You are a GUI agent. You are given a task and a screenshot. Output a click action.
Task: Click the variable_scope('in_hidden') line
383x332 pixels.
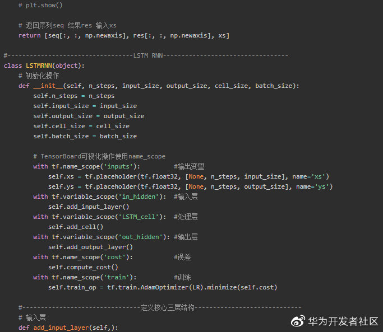coord(100,197)
